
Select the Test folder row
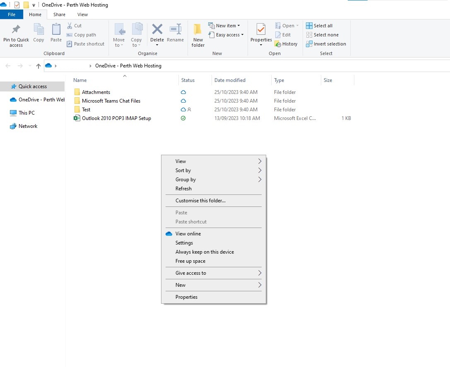click(x=212, y=109)
